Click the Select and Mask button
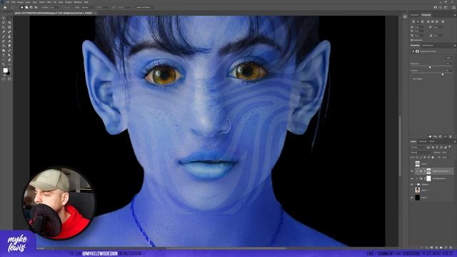 [x=144, y=7]
